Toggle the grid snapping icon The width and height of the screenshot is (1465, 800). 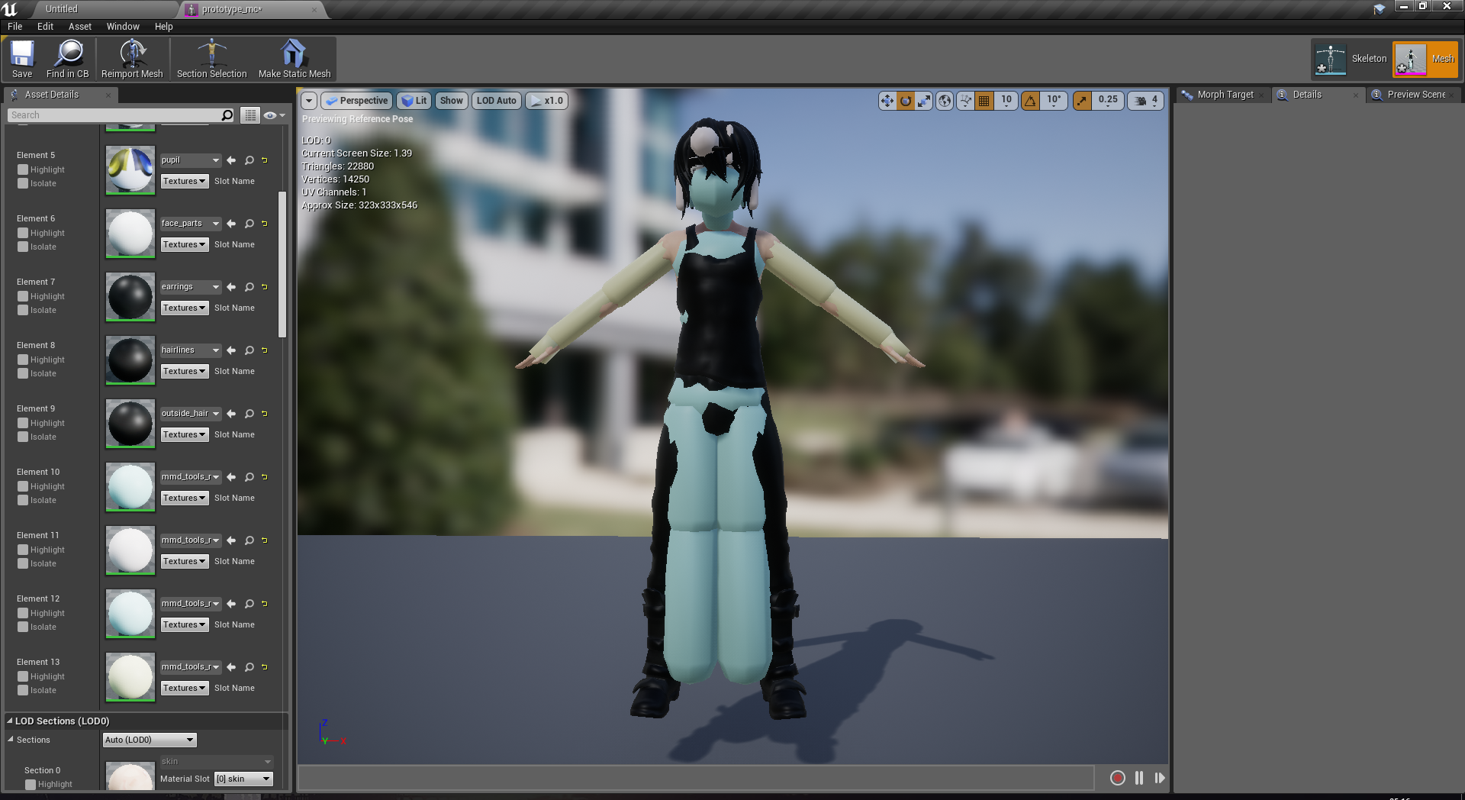(985, 100)
